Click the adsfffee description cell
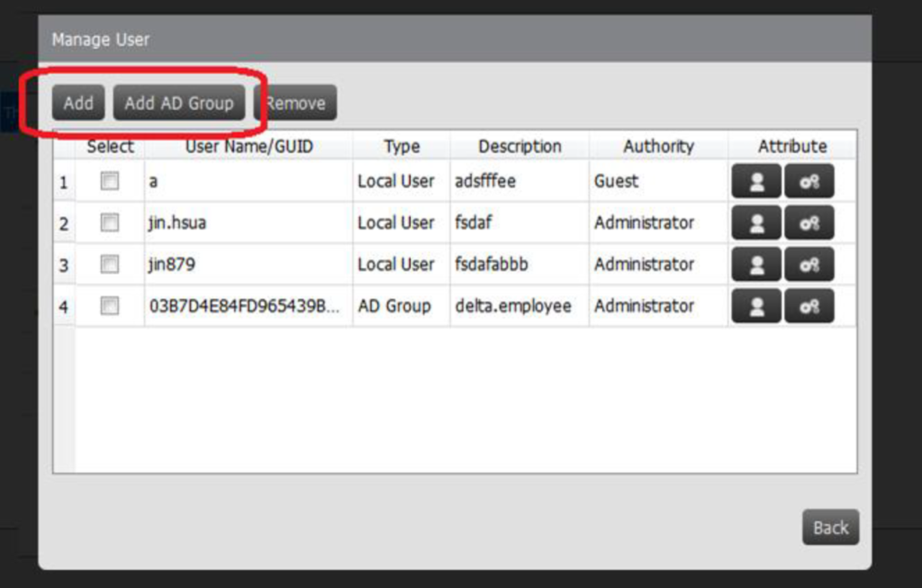 tap(520, 180)
